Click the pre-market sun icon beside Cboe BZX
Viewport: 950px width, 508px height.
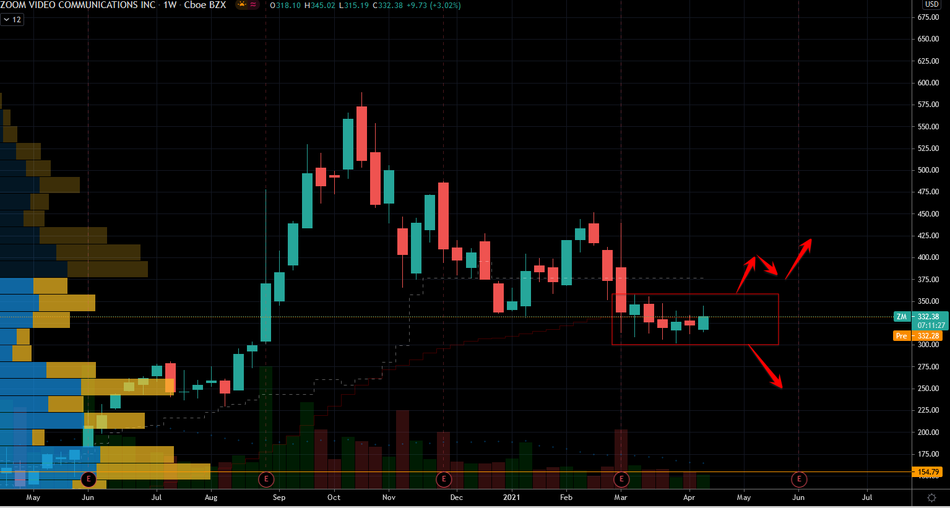tap(241, 5)
